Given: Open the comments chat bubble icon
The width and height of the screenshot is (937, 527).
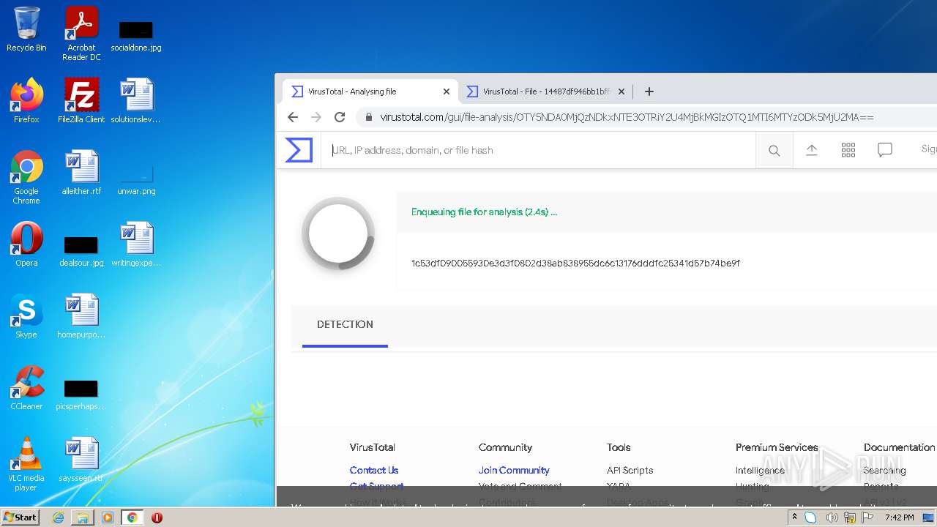Looking at the screenshot, I should click(x=885, y=150).
